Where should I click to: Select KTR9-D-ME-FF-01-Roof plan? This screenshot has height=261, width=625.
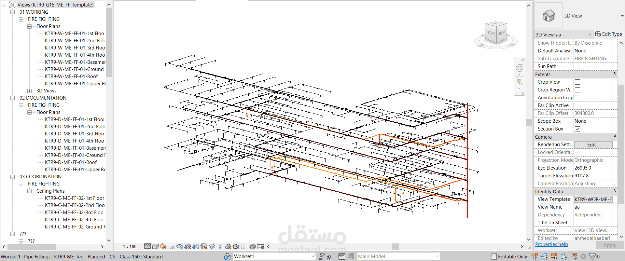(x=71, y=162)
